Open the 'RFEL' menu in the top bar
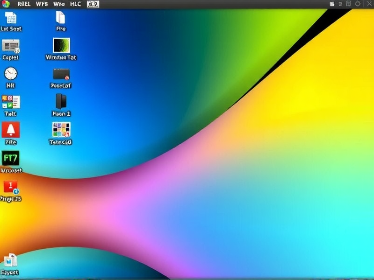Viewport: 374px width, 280px height. click(x=23, y=4)
